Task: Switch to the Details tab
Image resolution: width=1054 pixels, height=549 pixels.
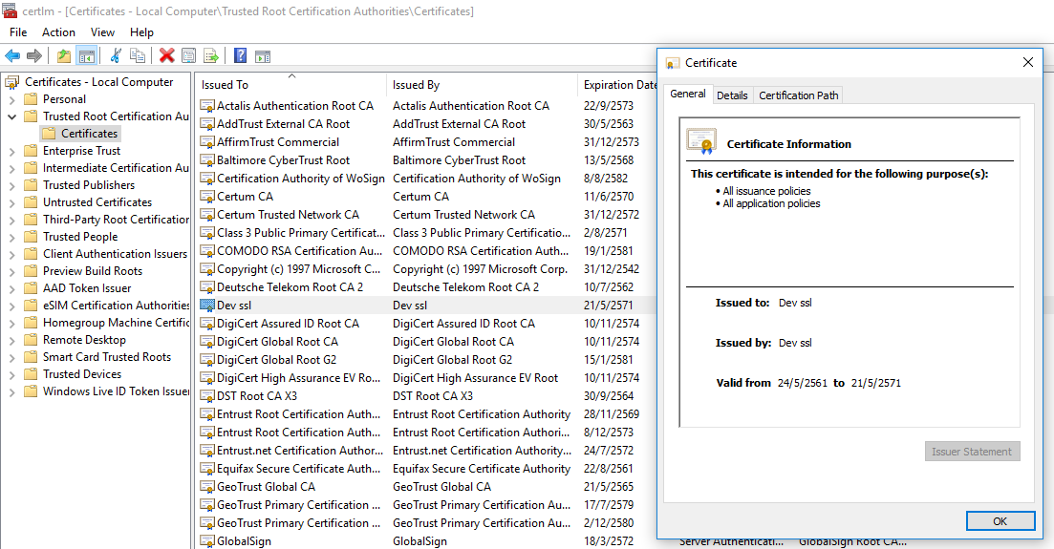Action: 732,95
